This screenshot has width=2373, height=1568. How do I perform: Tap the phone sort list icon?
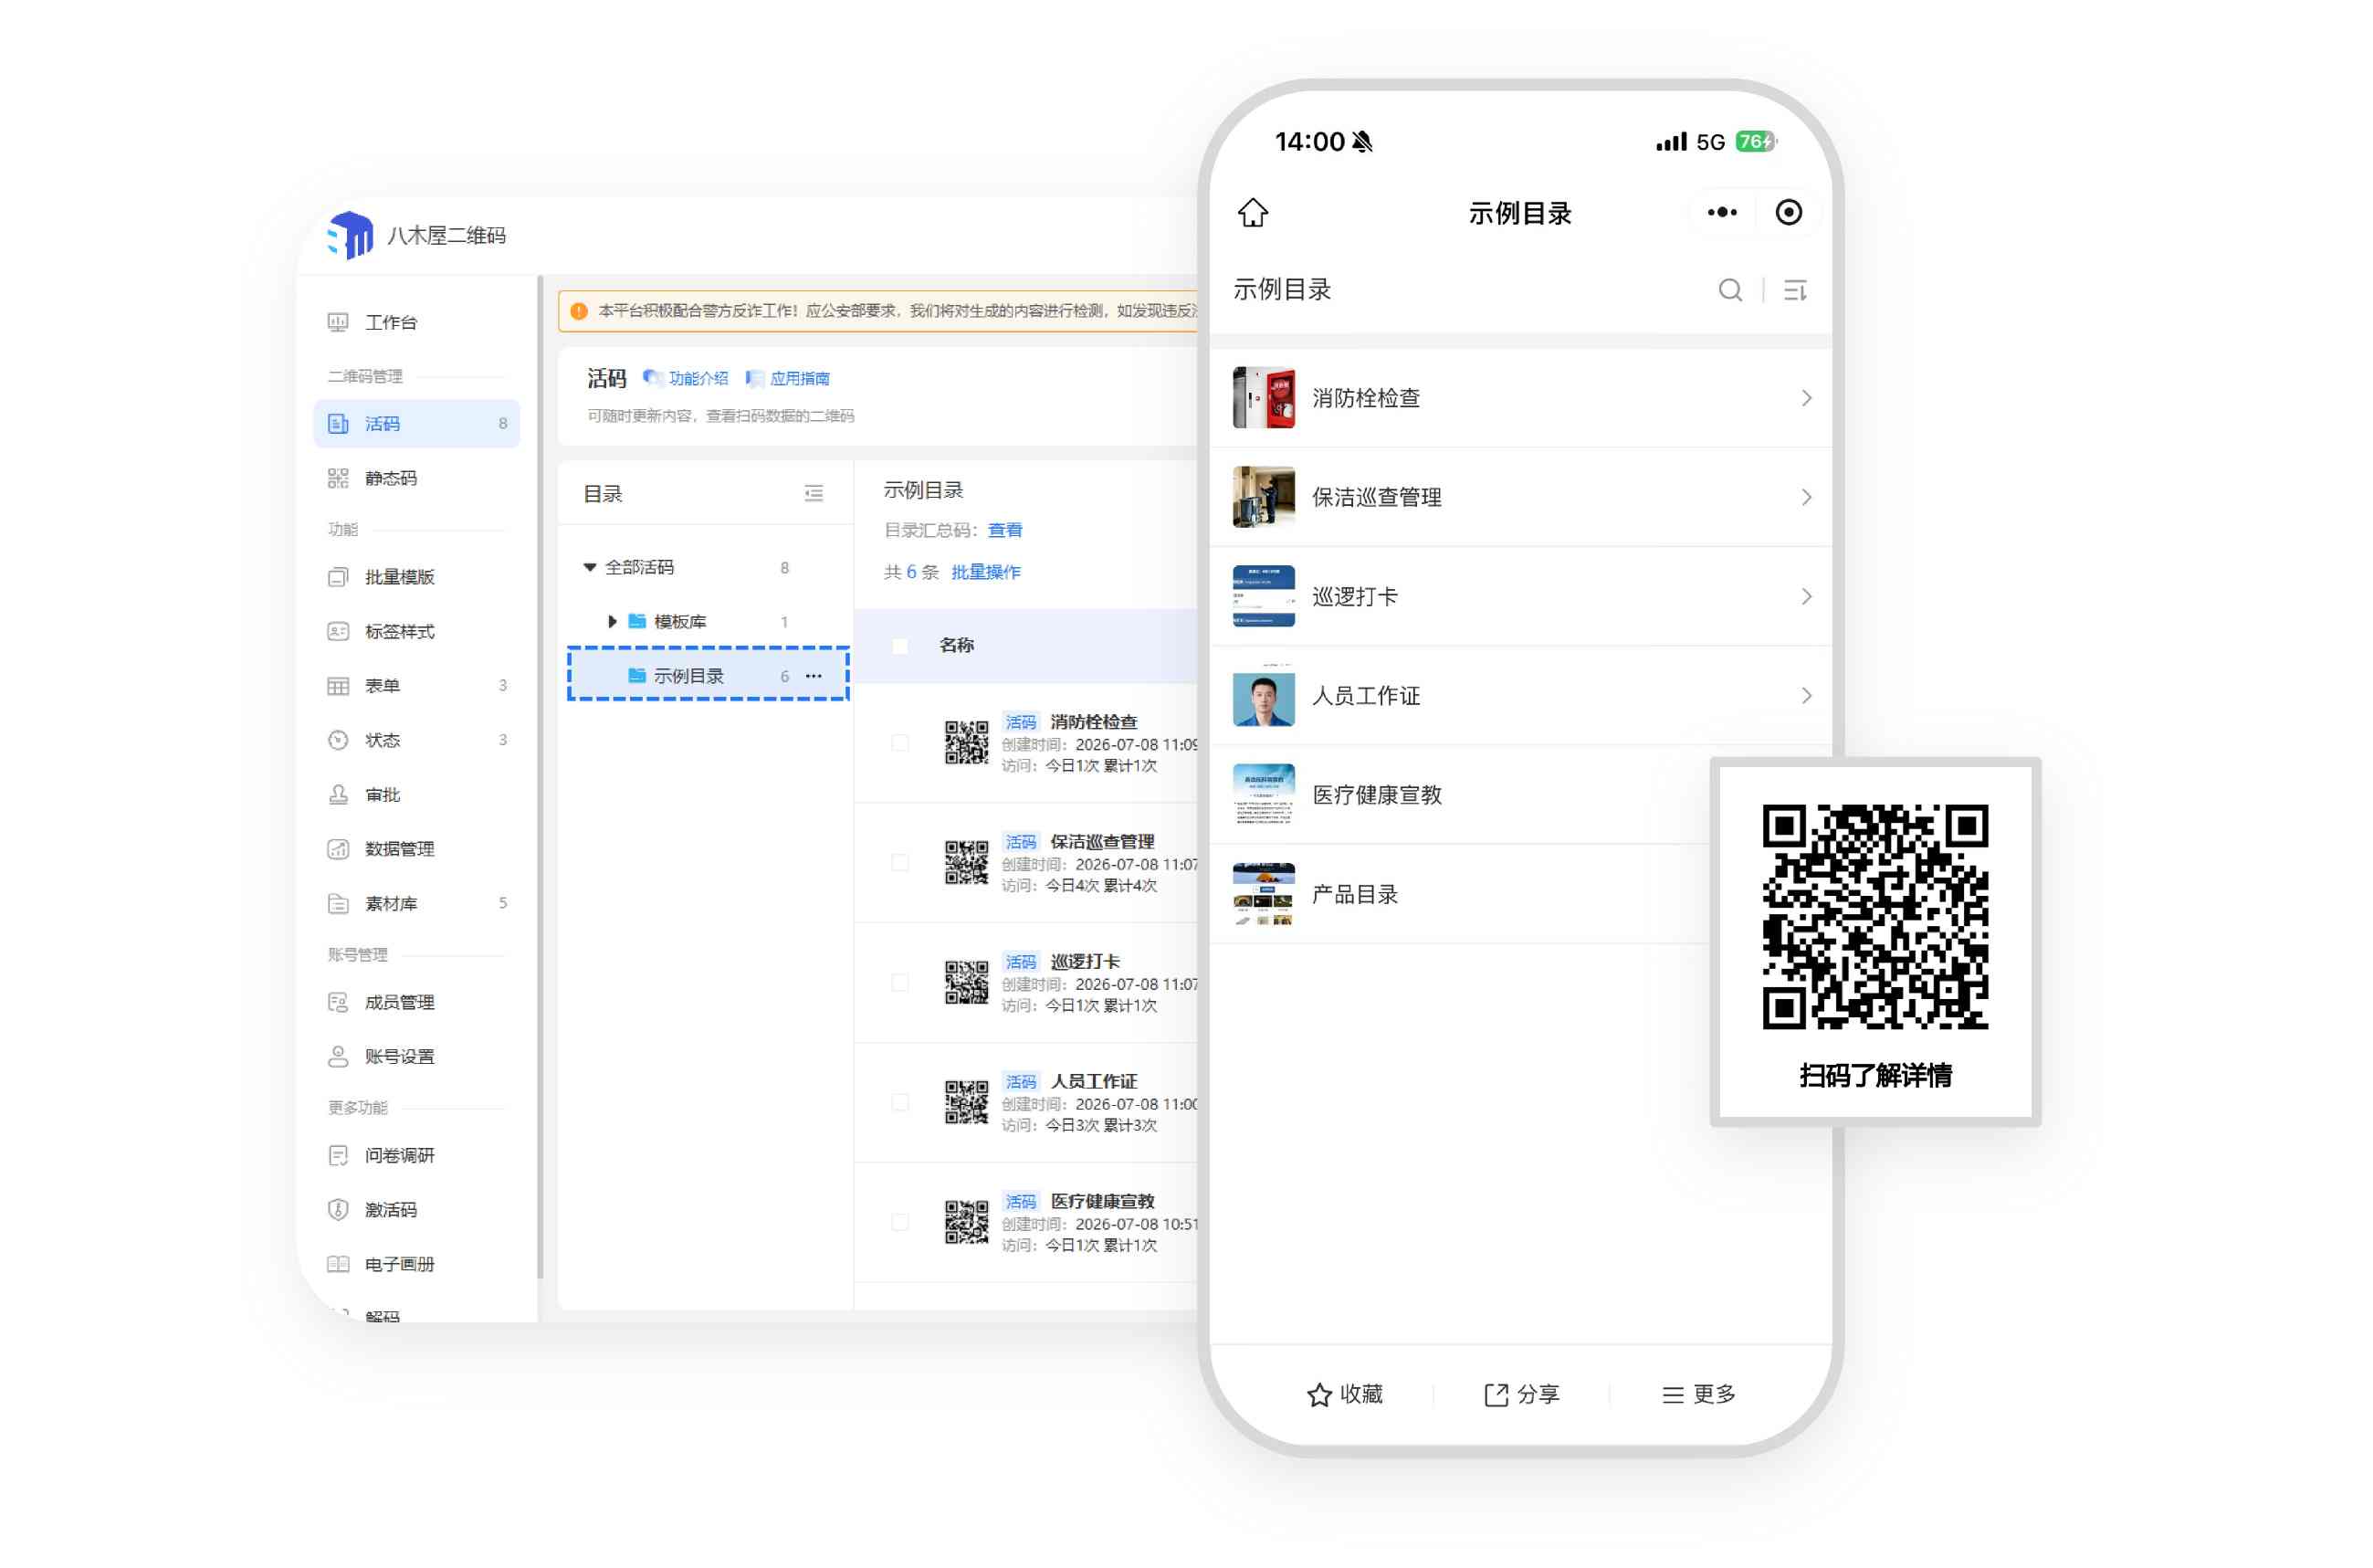[x=1795, y=290]
